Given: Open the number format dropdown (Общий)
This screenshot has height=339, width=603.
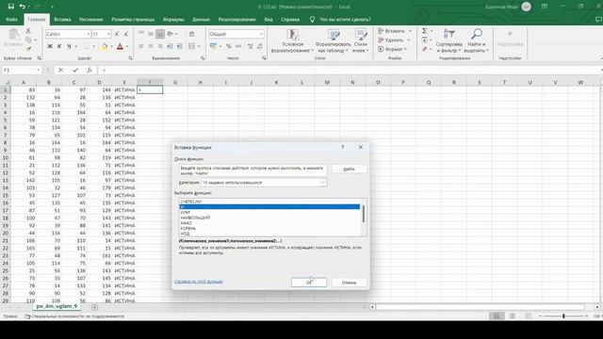Looking at the screenshot, I should coord(261,34).
